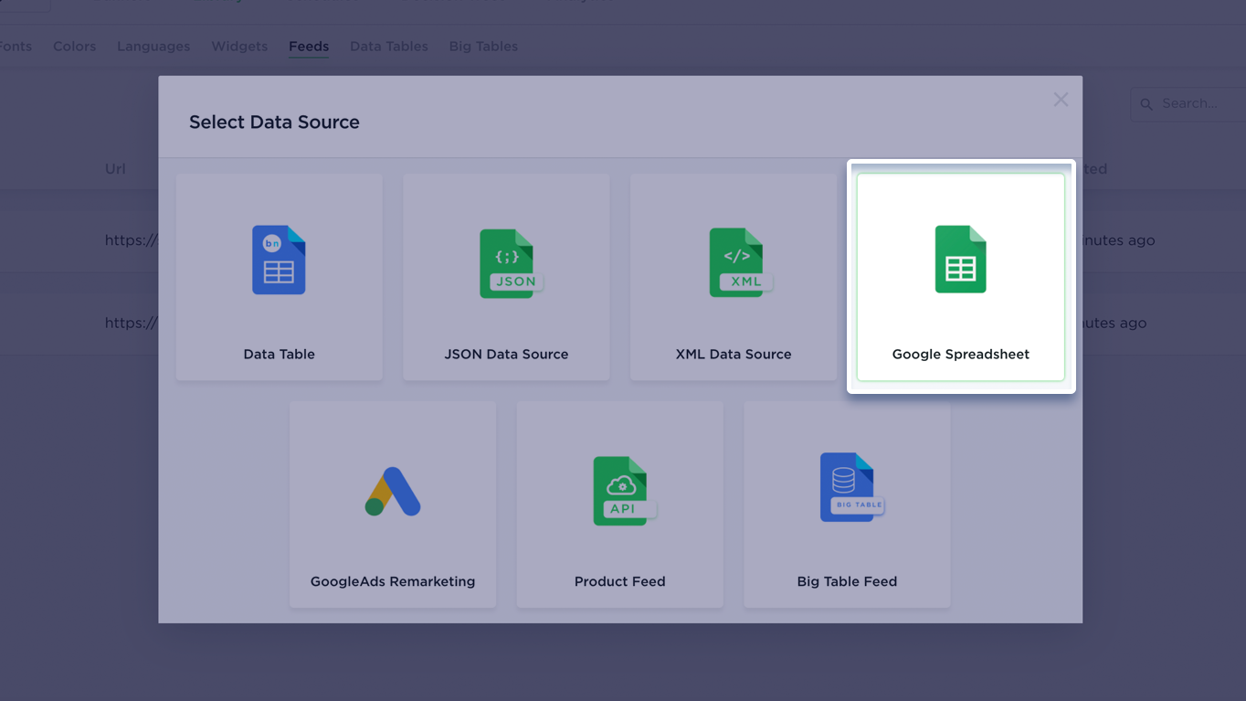Click the JSON Data Source label

click(x=506, y=355)
